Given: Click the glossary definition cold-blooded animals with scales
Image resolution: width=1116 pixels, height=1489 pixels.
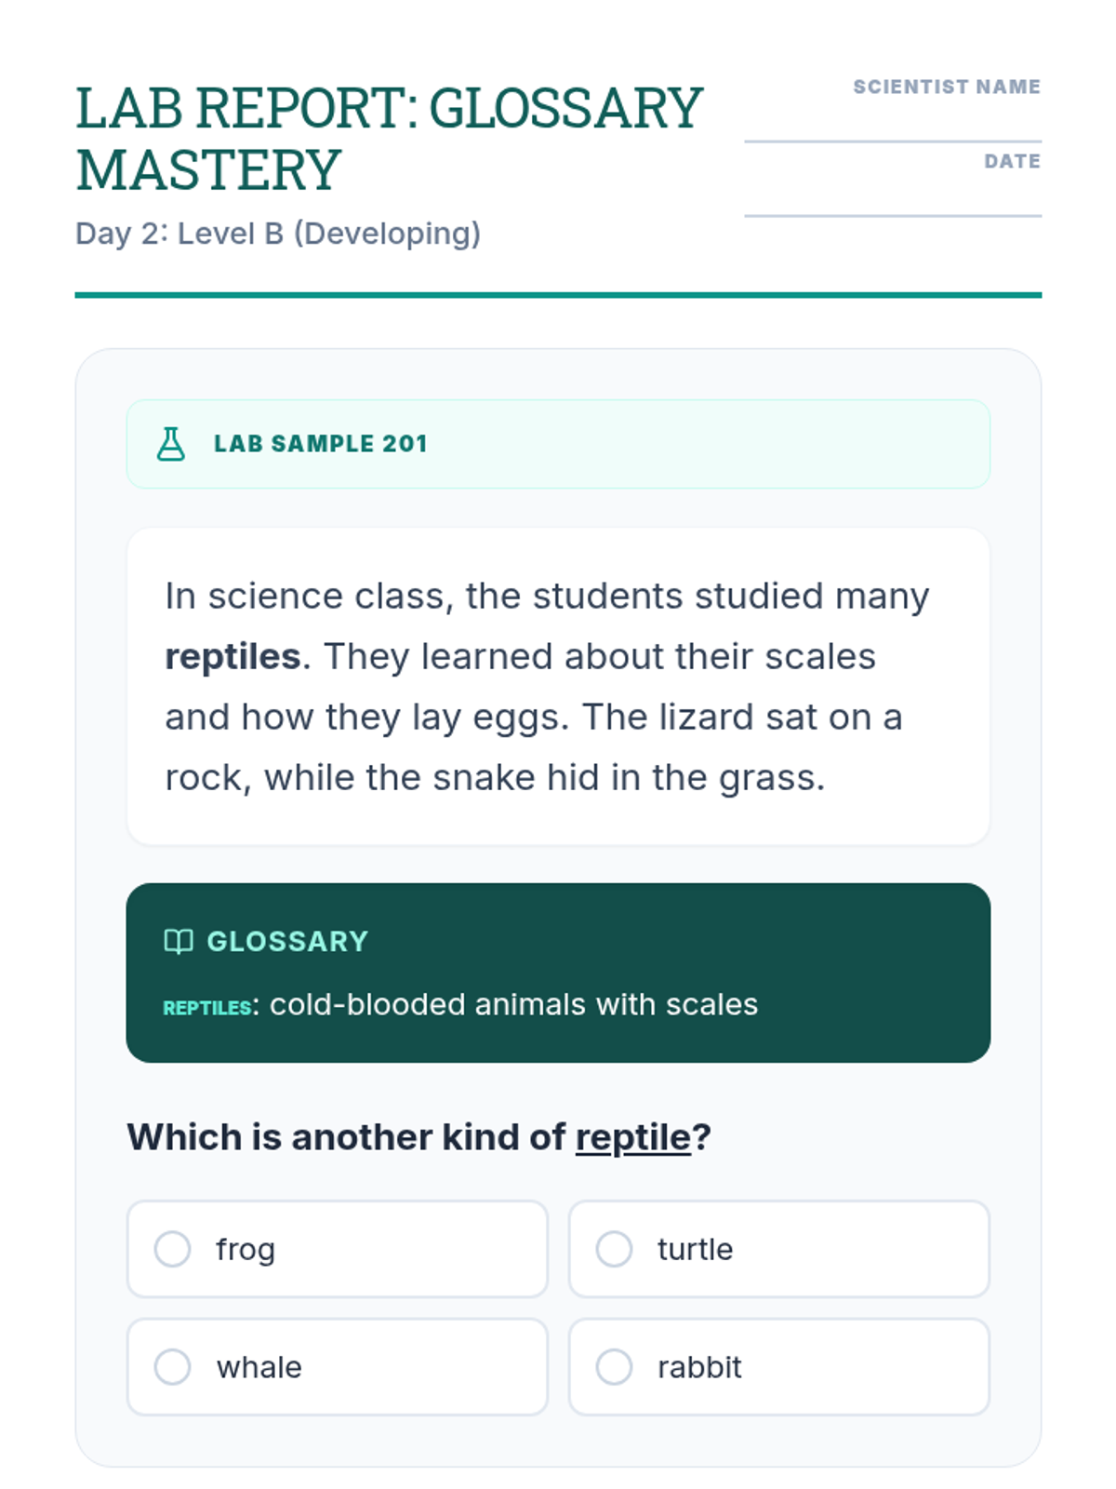Looking at the screenshot, I should [x=513, y=1005].
